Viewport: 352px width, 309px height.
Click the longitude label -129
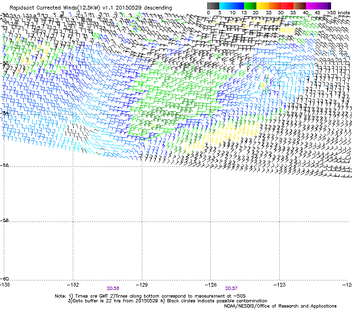(x=142, y=285)
